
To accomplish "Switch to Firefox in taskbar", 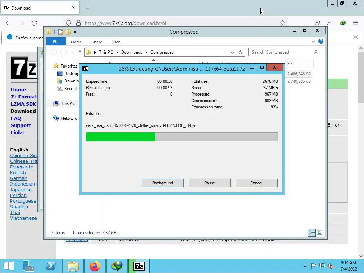I will (x=95, y=266).
